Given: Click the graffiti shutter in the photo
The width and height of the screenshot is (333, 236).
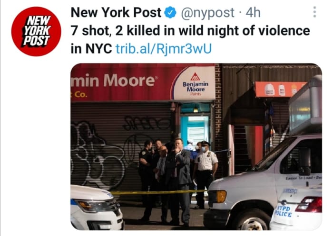Looking at the screenshot, I should tap(121, 150).
